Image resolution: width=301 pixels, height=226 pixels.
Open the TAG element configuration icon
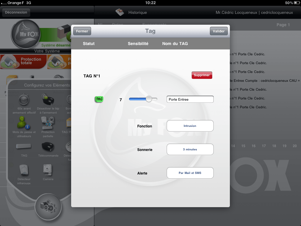[x=24, y=147]
